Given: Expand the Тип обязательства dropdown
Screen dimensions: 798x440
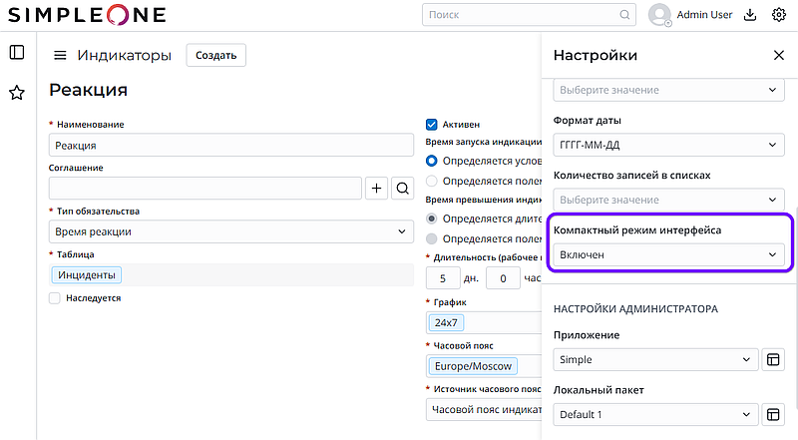Looking at the screenshot, I should (x=230, y=231).
